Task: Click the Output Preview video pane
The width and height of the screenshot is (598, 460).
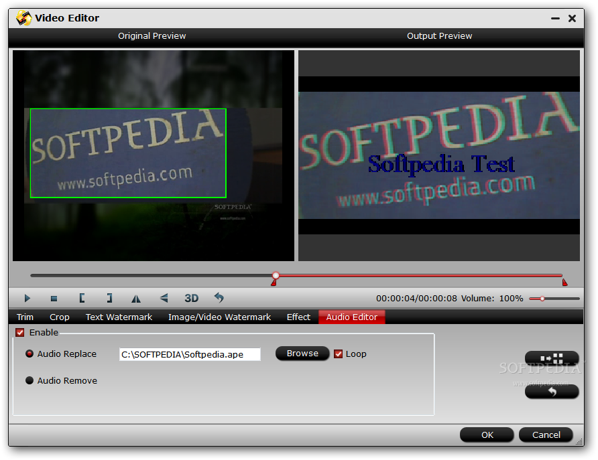Action: pos(439,155)
